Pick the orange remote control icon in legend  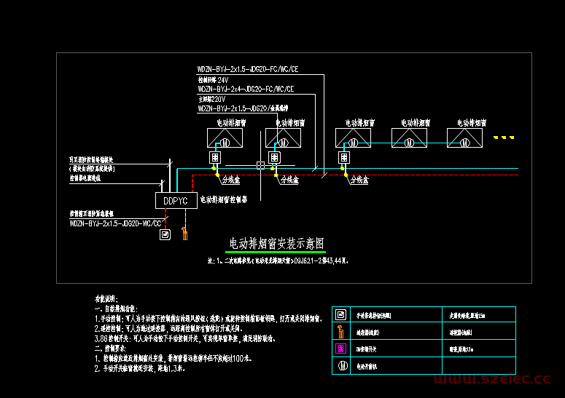(x=340, y=332)
